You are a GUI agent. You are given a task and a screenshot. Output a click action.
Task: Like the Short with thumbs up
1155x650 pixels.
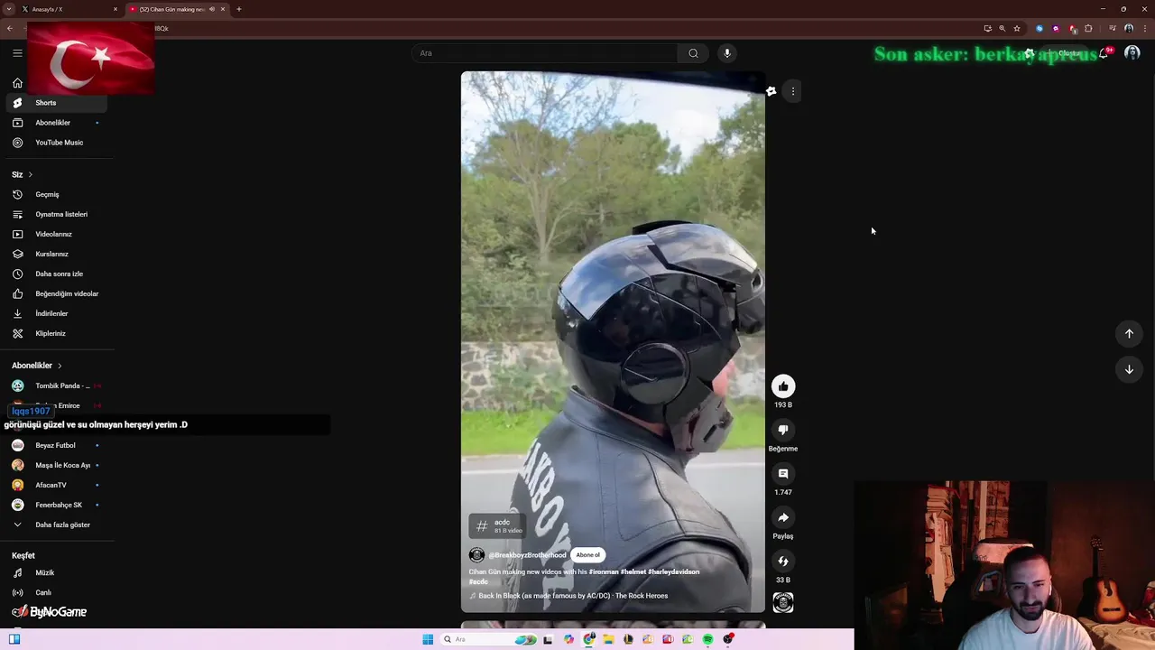(x=783, y=386)
